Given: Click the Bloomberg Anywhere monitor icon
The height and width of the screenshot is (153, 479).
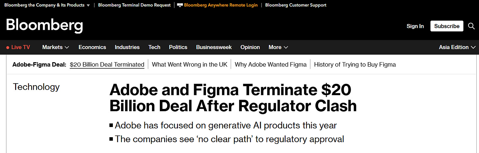Looking at the screenshot, I should tap(180, 5).
